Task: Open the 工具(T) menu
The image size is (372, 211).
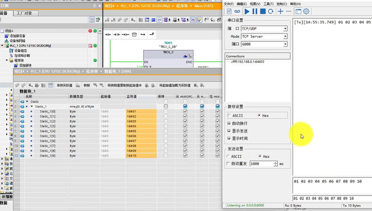Action: [x=268, y=4]
